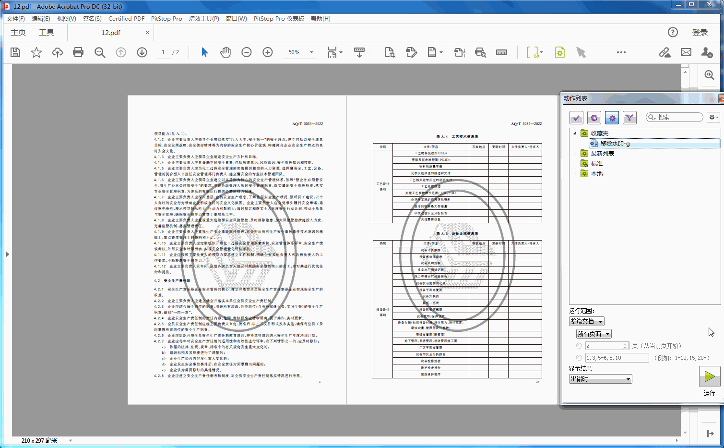Click the current page number field

pos(163,52)
